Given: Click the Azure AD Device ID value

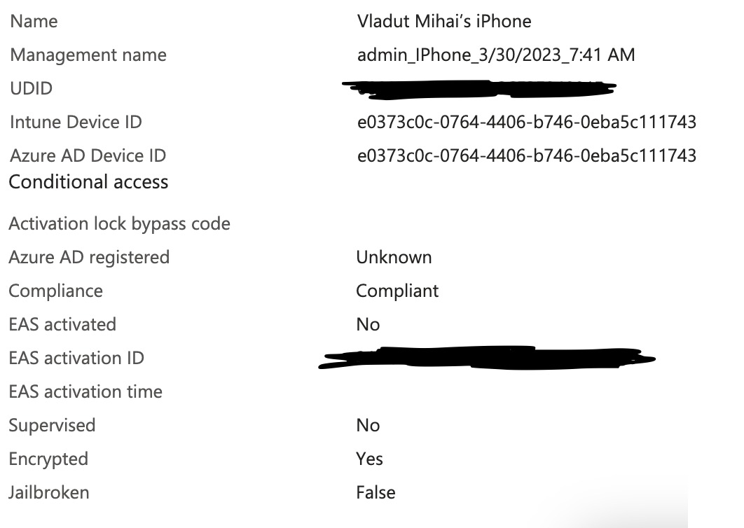Looking at the screenshot, I should [x=527, y=155].
